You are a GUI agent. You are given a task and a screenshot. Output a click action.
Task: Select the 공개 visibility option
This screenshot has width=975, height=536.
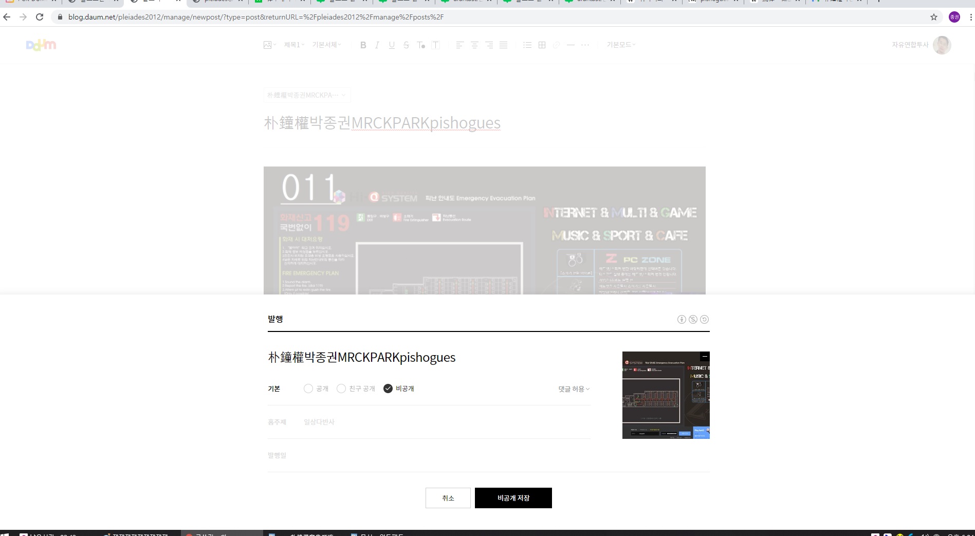tap(316, 389)
